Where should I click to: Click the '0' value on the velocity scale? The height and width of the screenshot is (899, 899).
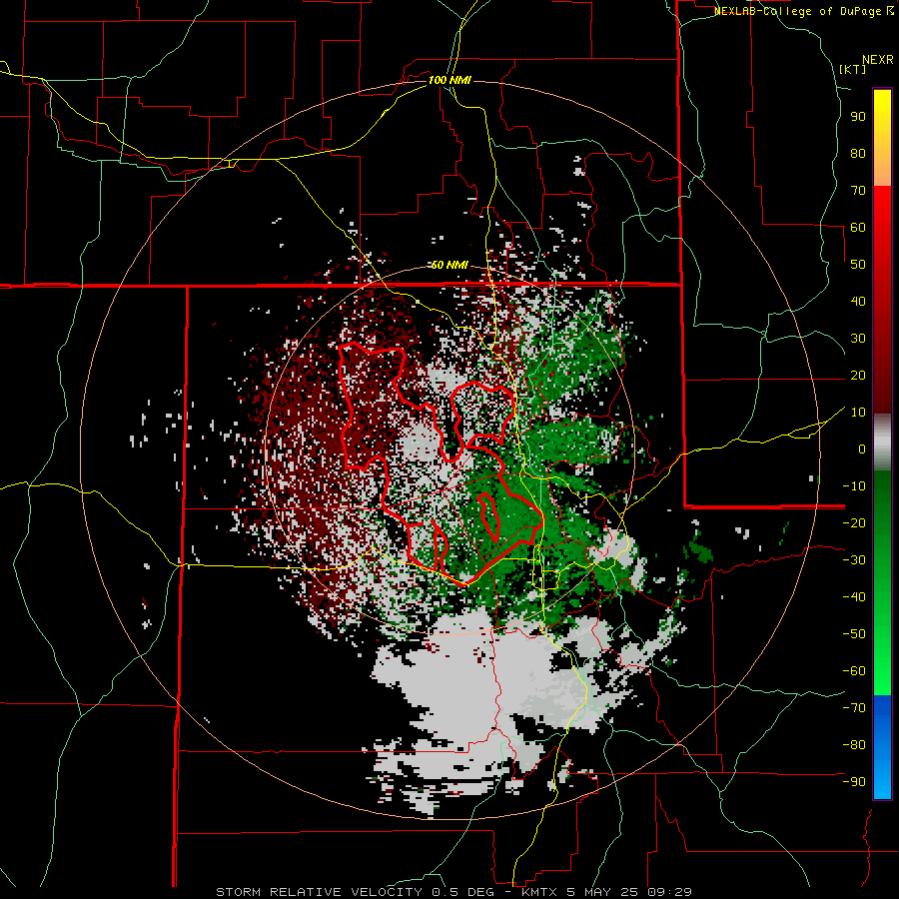[x=862, y=449]
